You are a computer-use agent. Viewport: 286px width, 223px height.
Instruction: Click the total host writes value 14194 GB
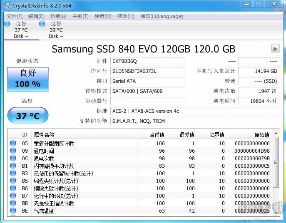pyautogui.click(x=259, y=71)
